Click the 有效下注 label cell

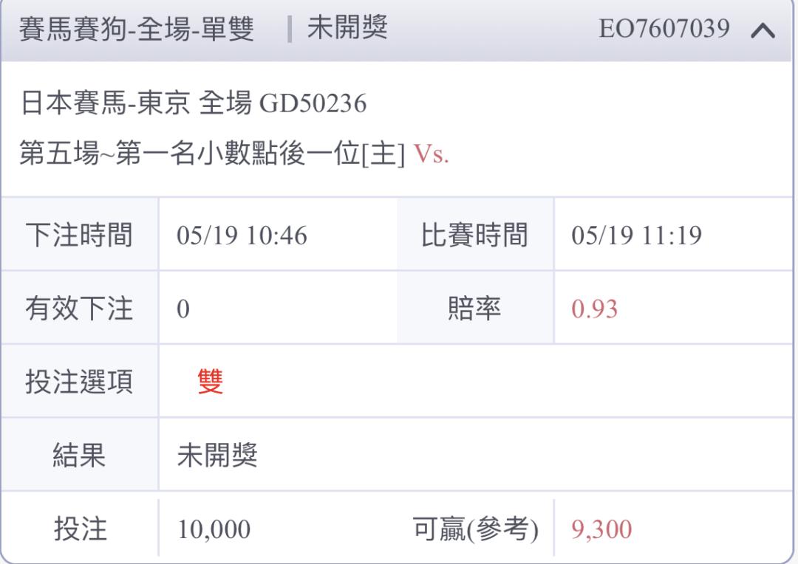coord(79,308)
